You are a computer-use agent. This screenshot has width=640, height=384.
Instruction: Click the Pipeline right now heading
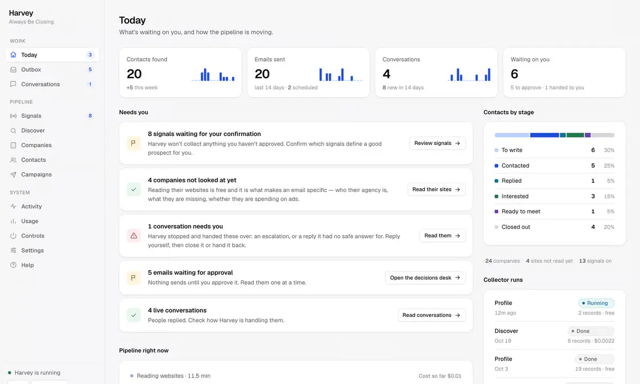144,350
